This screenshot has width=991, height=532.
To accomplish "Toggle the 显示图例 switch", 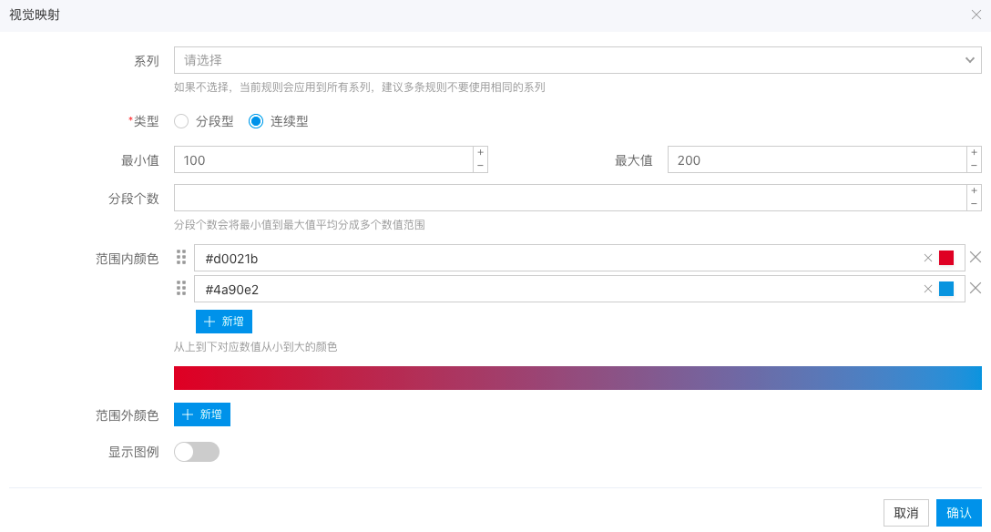I will [197, 452].
